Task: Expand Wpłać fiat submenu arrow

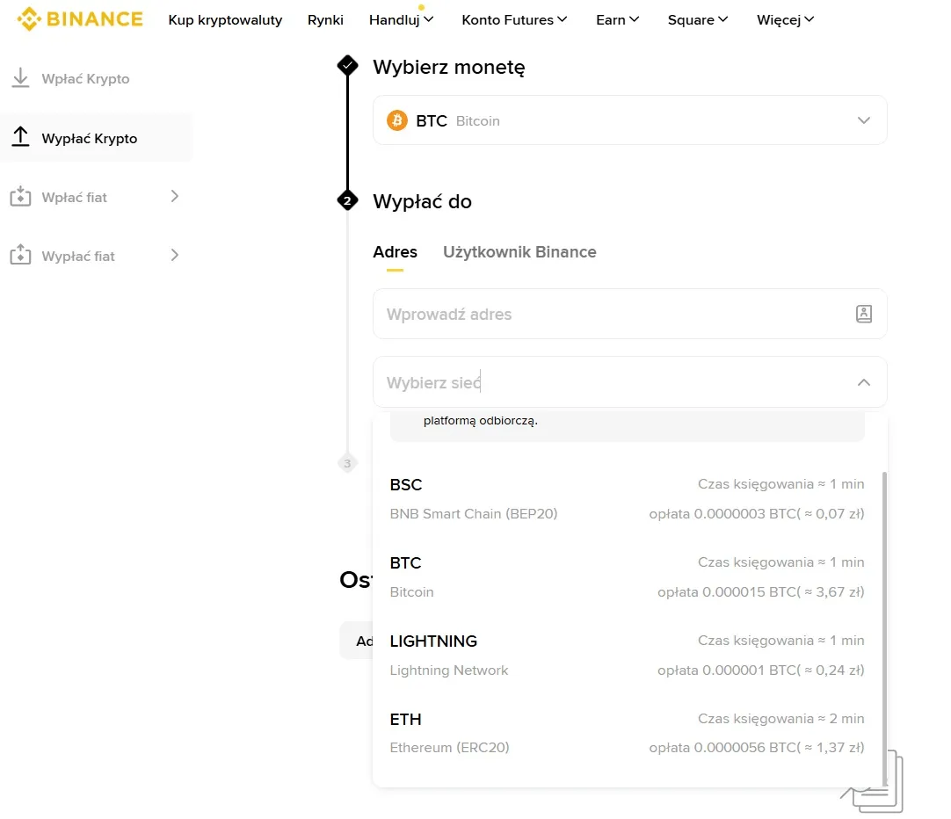Action: point(175,197)
